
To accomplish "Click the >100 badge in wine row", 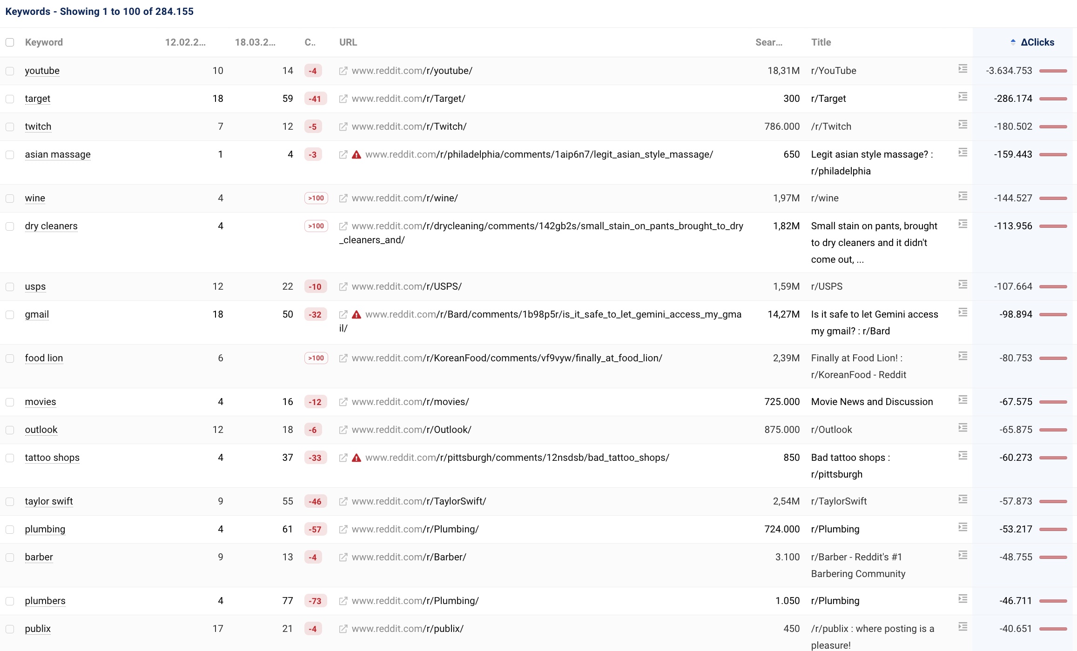I will click(x=316, y=198).
